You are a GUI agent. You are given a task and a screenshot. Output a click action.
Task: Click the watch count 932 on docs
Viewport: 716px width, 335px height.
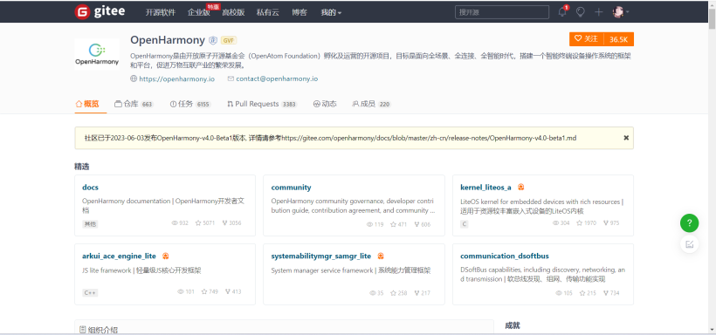click(180, 223)
